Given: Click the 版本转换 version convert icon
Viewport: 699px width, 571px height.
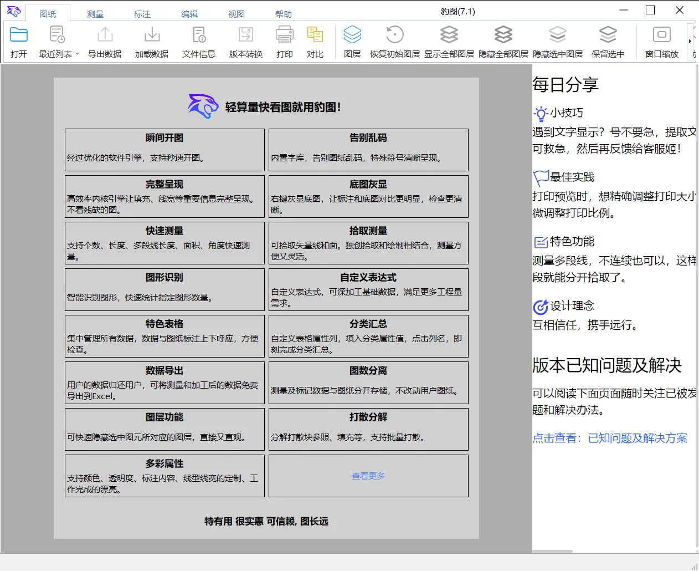Looking at the screenshot, I should point(246,35).
